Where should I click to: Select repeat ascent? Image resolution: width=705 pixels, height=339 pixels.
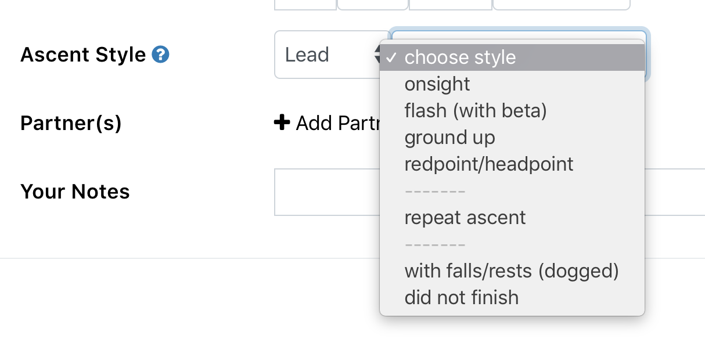click(x=465, y=217)
